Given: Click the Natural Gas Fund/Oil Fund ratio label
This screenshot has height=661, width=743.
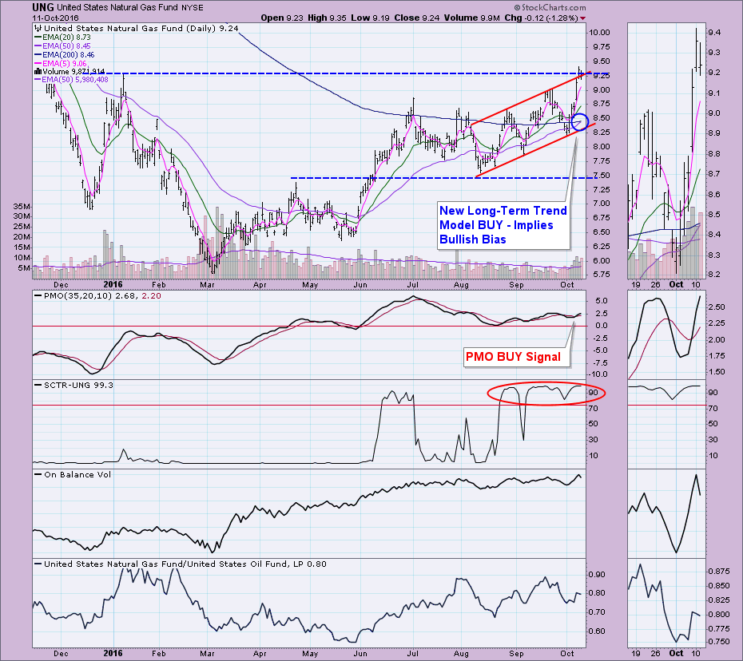Looking at the screenshot, I should pos(181,564).
